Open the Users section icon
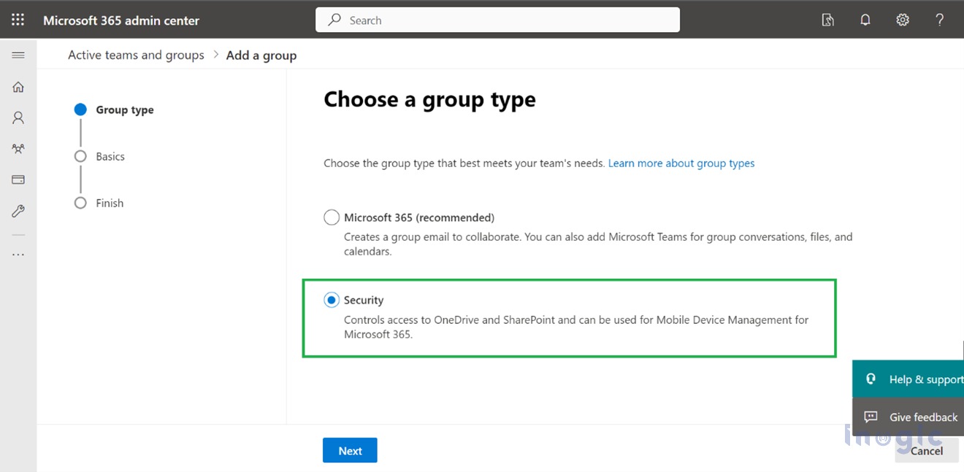 tap(18, 117)
